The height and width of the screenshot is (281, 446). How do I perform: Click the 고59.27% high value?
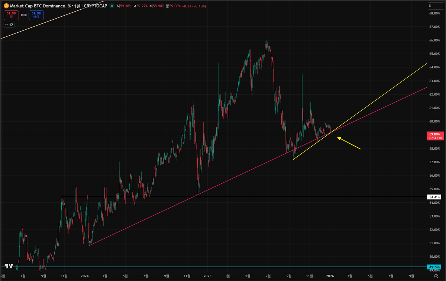pos(140,6)
